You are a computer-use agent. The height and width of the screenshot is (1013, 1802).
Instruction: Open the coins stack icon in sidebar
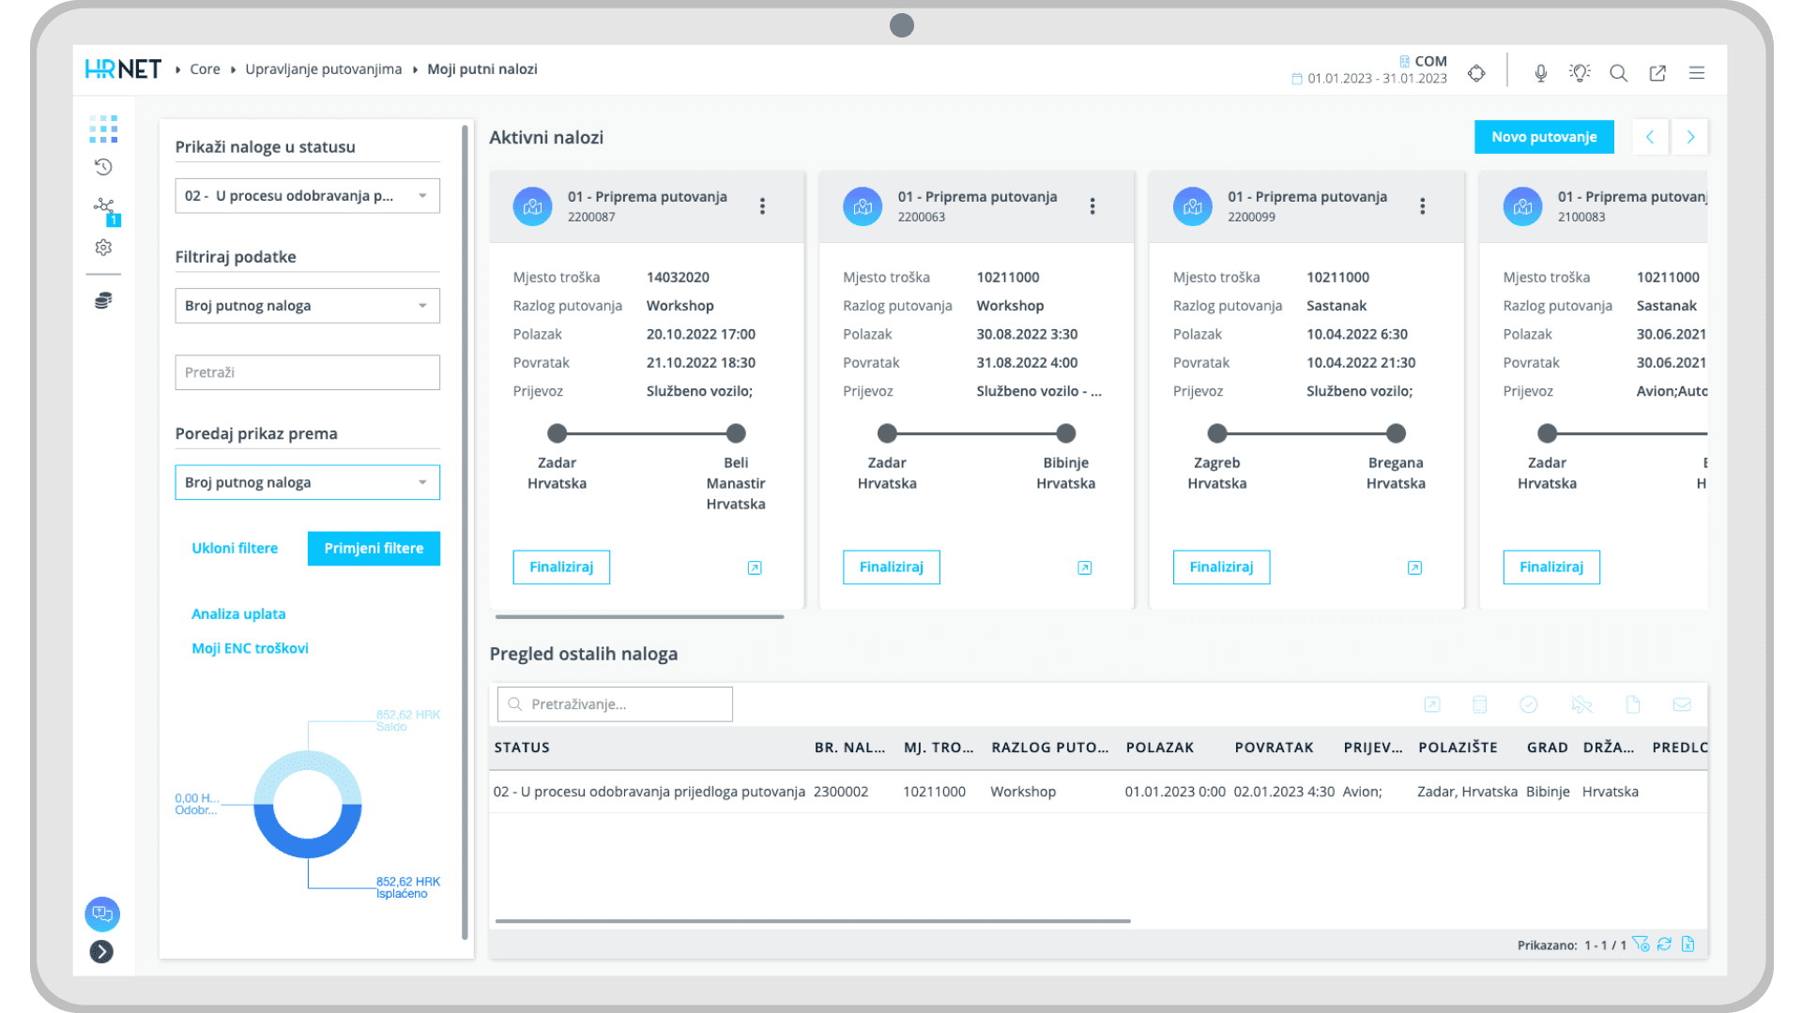103,300
